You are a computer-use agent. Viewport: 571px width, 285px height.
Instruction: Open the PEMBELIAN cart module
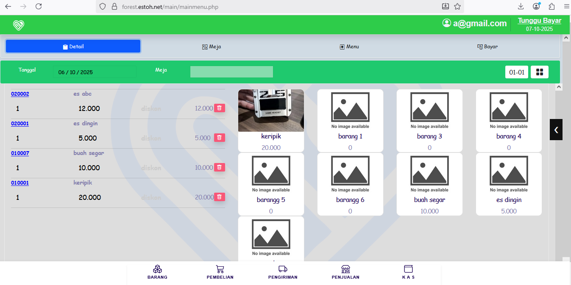220,272
